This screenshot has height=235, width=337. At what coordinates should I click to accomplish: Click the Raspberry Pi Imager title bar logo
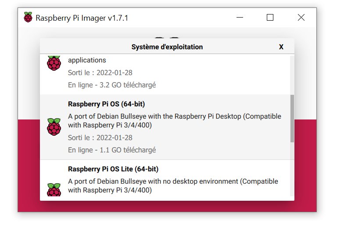click(x=28, y=17)
